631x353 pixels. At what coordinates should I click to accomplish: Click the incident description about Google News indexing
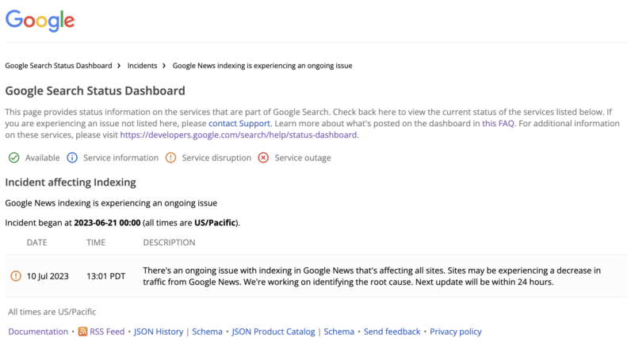372,276
